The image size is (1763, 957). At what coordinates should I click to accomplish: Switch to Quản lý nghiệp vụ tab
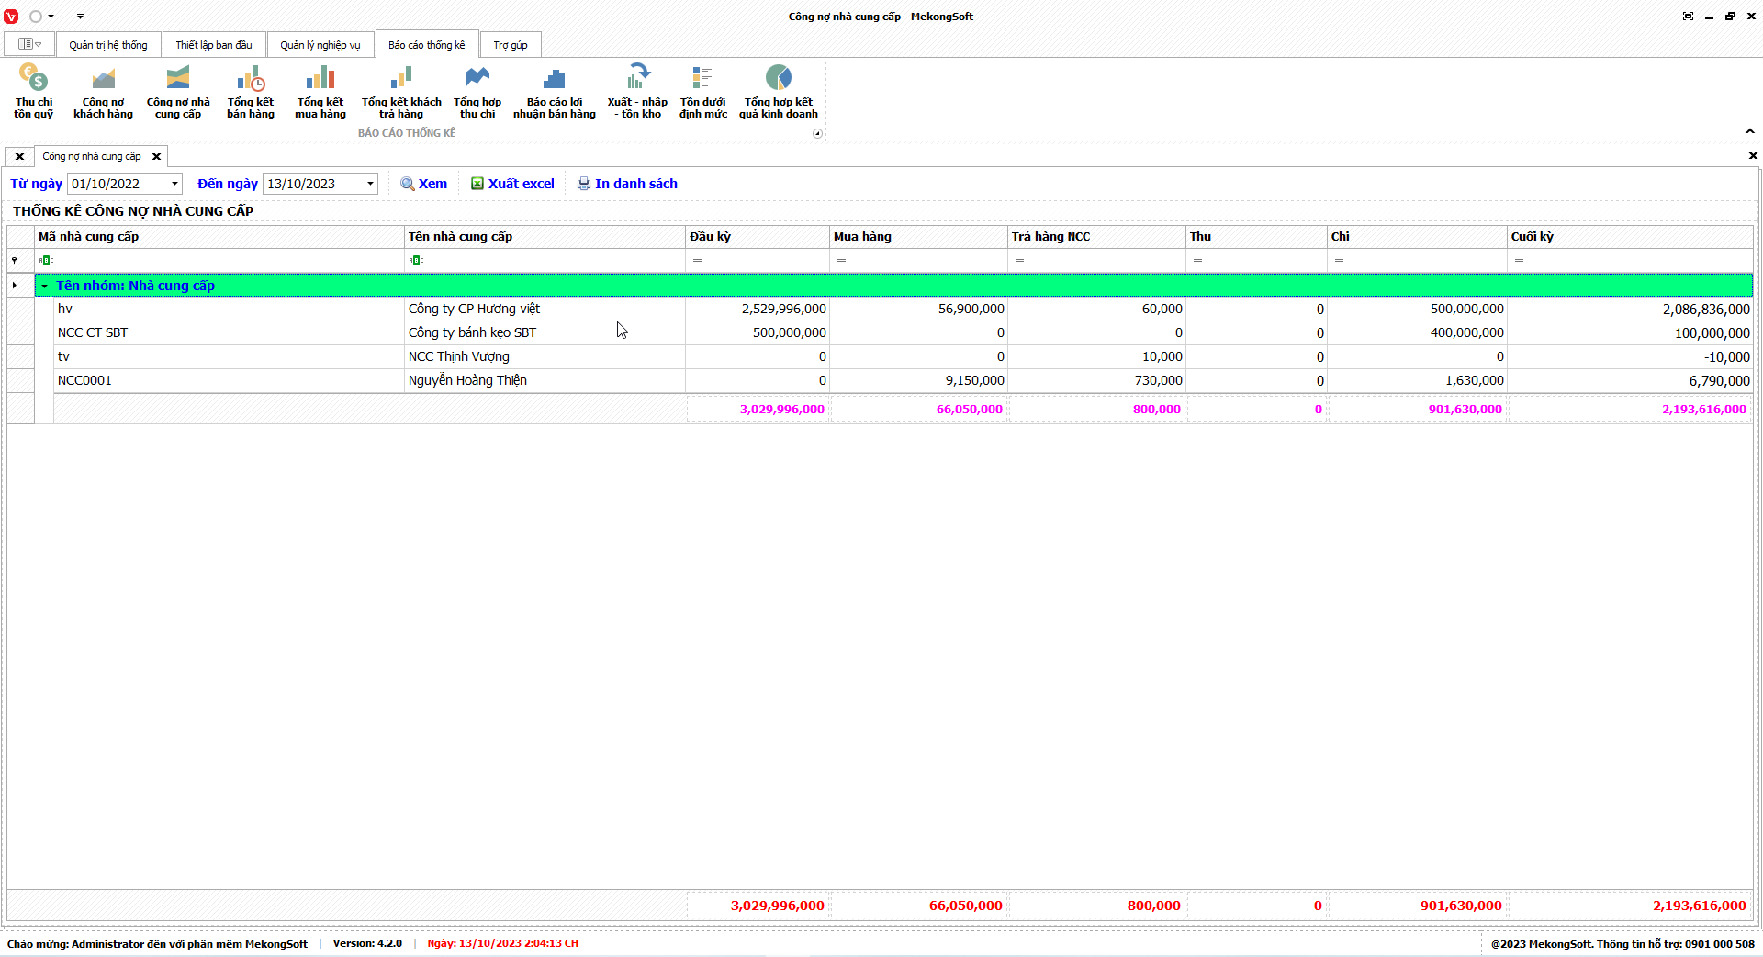(320, 45)
